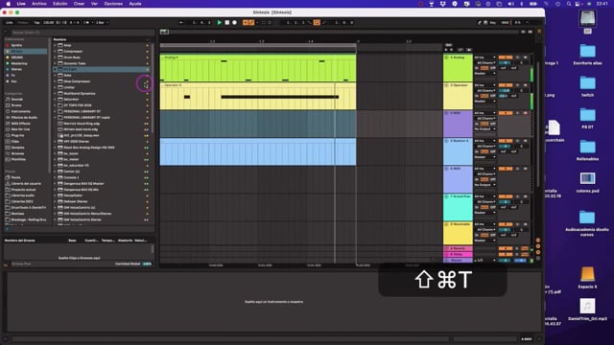The width and height of the screenshot is (614, 345).
Task: Select the Instruments category in the browser
Action: coord(21,111)
